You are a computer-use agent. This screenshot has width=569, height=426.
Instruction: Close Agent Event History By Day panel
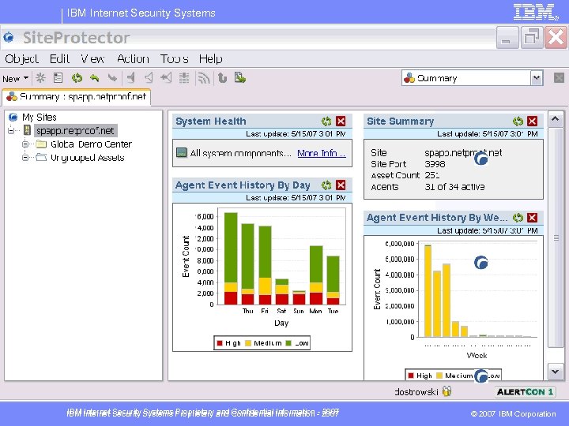coord(341,185)
